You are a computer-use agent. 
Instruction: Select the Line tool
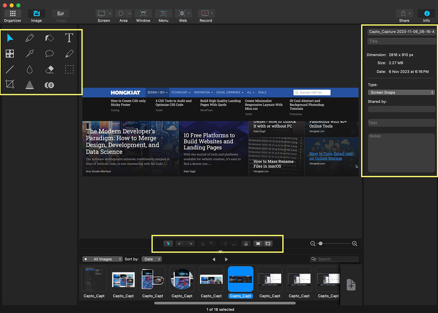[x=10, y=69]
